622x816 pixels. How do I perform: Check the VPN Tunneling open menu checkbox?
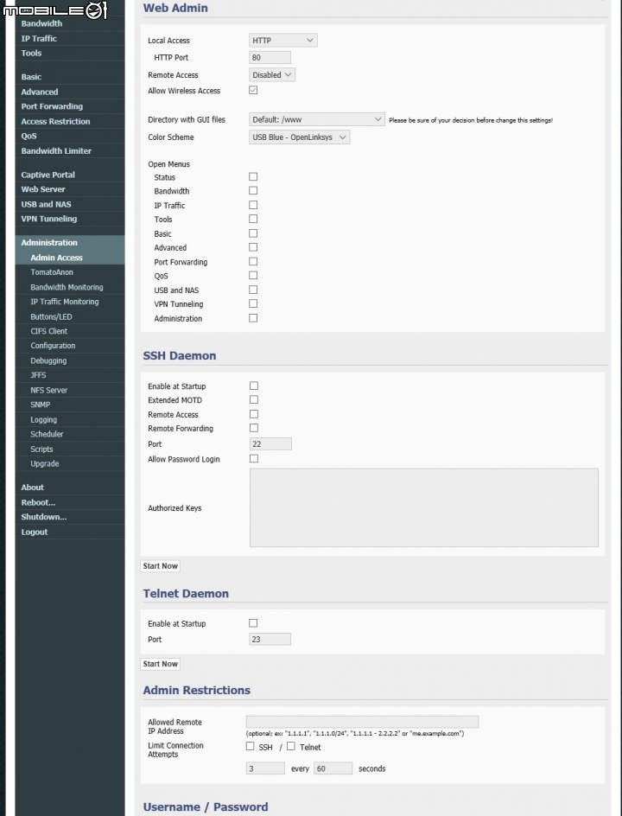[x=253, y=303]
